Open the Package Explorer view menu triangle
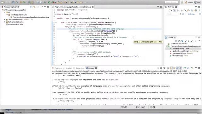Image resolution: width=202 pixels, height=114 pixels. tap(42, 7)
